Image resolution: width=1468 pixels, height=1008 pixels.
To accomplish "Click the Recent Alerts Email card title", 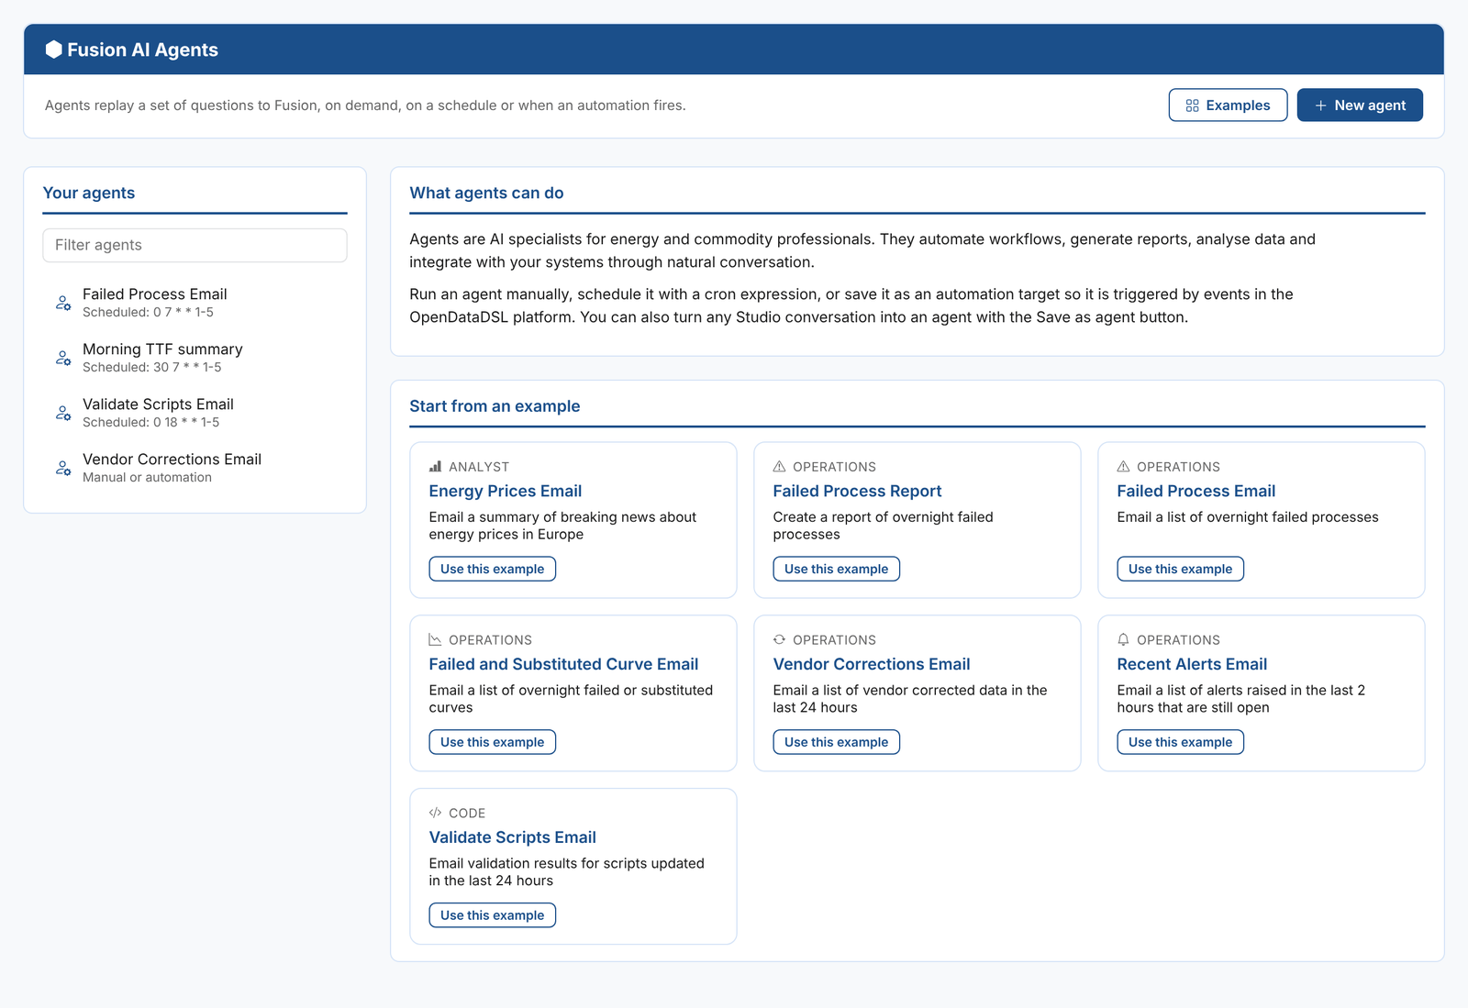I will coord(1192,664).
